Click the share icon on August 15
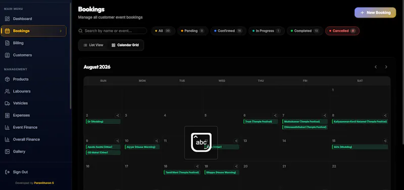The image size is (404, 190). point(385,141)
